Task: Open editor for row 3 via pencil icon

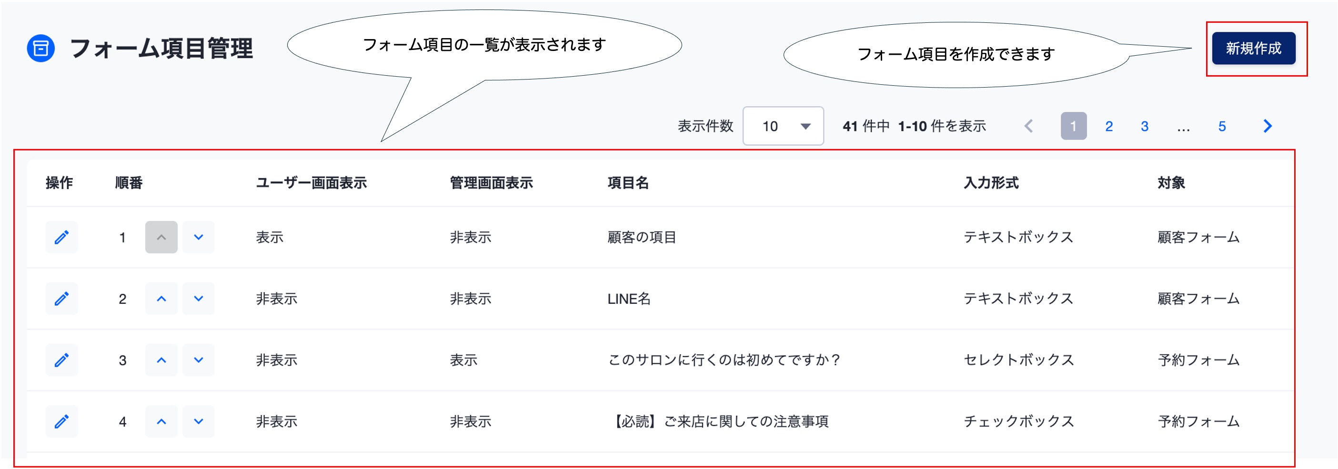Action: pyautogui.click(x=61, y=360)
